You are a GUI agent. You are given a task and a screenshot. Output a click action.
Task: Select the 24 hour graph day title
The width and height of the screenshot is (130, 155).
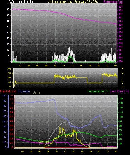tap(73, 2)
